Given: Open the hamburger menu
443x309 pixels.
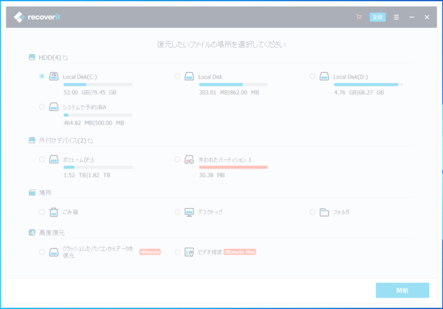Looking at the screenshot, I should 397,17.
